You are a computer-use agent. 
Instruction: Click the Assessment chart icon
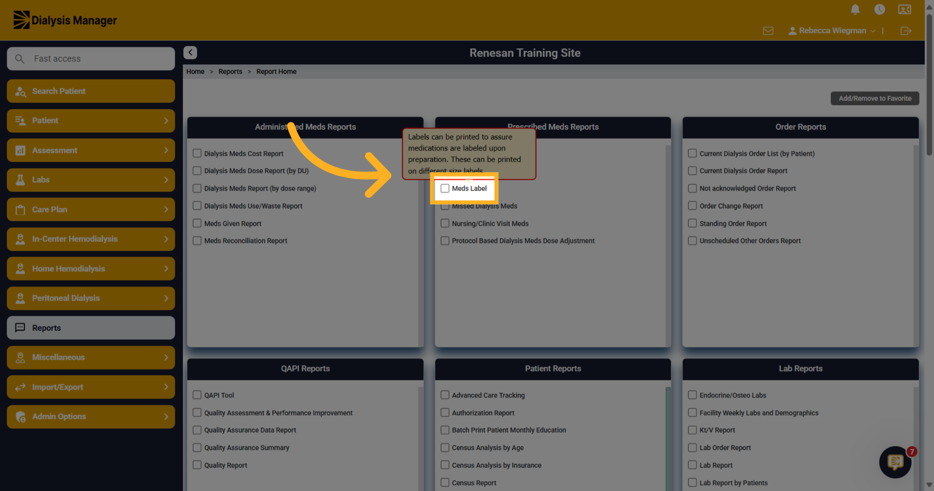click(20, 150)
